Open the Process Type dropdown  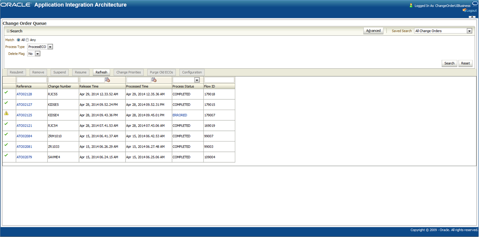click(50, 47)
